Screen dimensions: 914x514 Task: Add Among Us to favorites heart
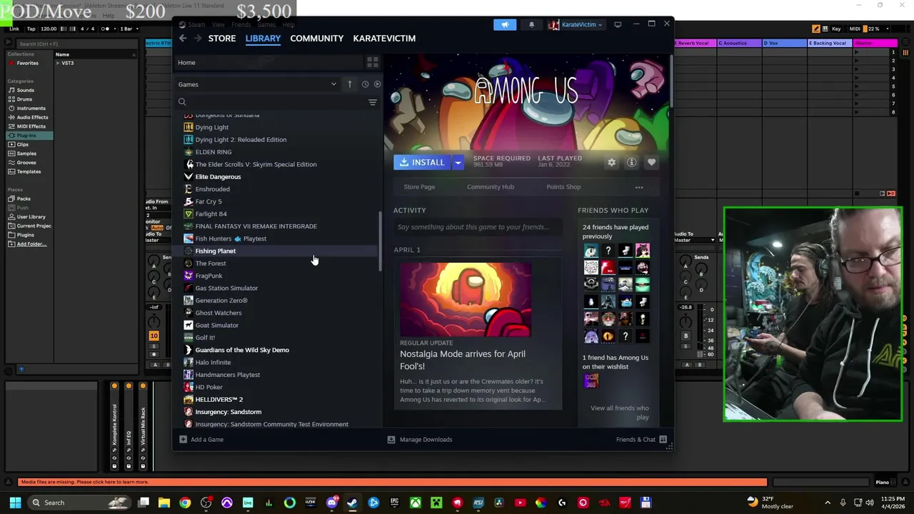[651, 163]
